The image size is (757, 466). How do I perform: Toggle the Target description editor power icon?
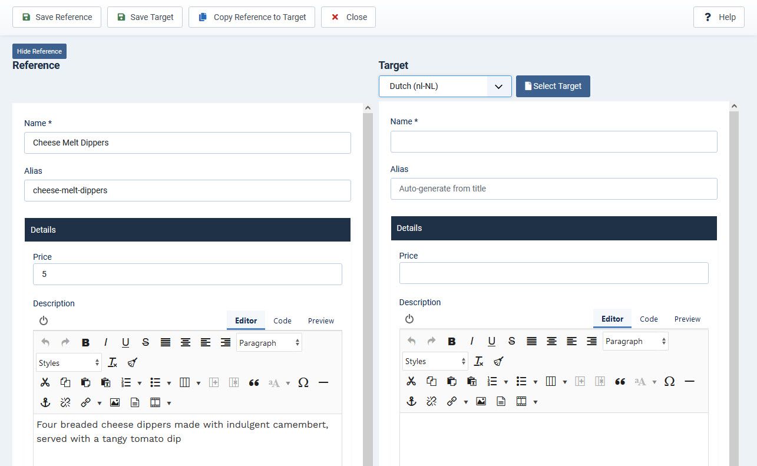(x=409, y=319)
